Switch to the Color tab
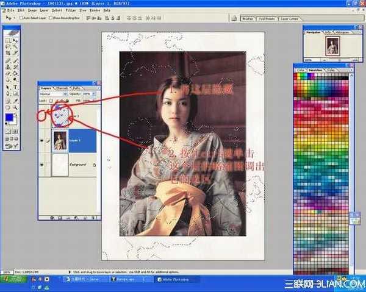Image resolution: width=366 pixels, height=292 pixels. pos(300,70)
